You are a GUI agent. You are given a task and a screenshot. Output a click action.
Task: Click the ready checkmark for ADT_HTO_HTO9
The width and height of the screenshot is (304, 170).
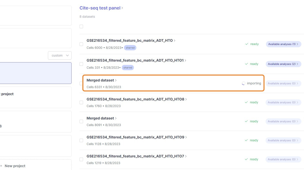coord(246,140)
